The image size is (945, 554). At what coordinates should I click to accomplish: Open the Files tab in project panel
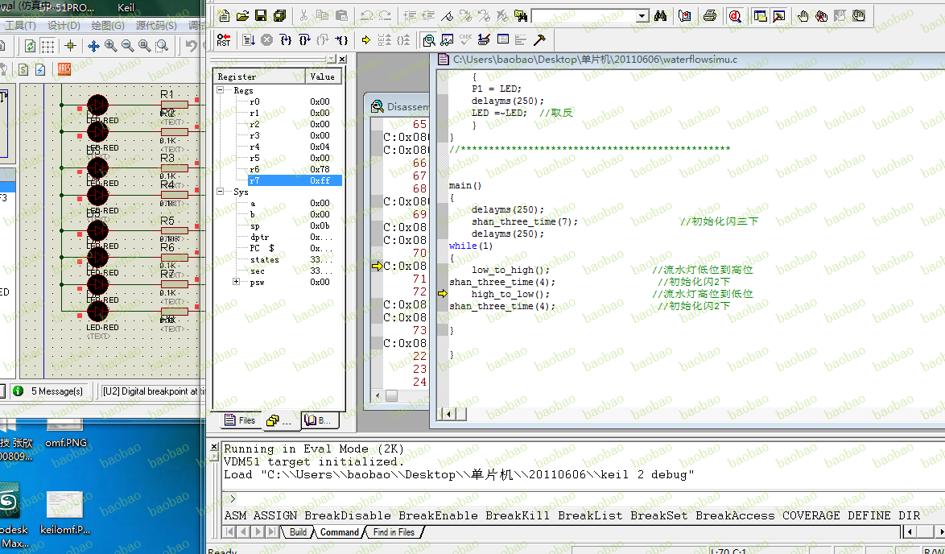pos(240,420)
